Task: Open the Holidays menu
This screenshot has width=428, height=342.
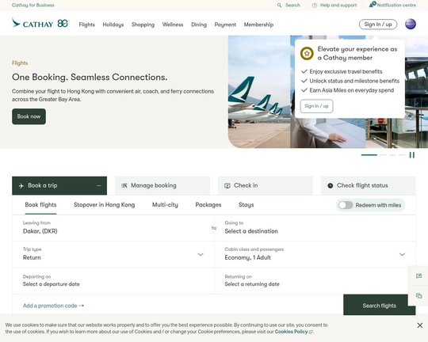Action: 113,25
